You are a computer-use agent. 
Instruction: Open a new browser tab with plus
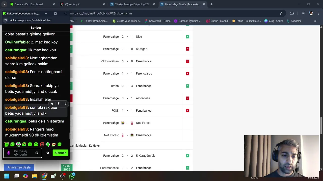(x=211, y=4)
